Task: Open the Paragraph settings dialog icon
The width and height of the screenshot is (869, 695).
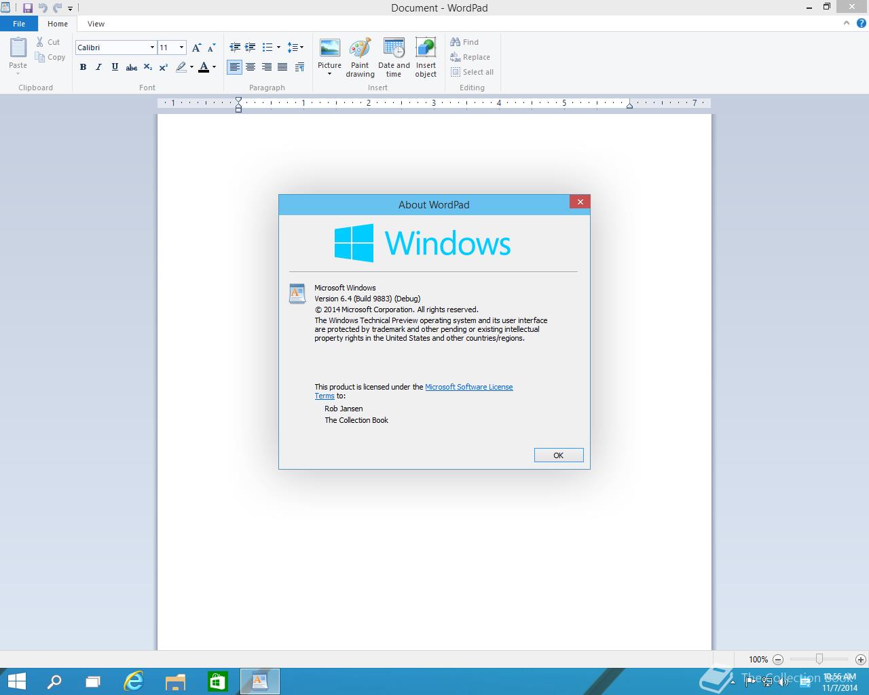Action: [x=300, y=67]
